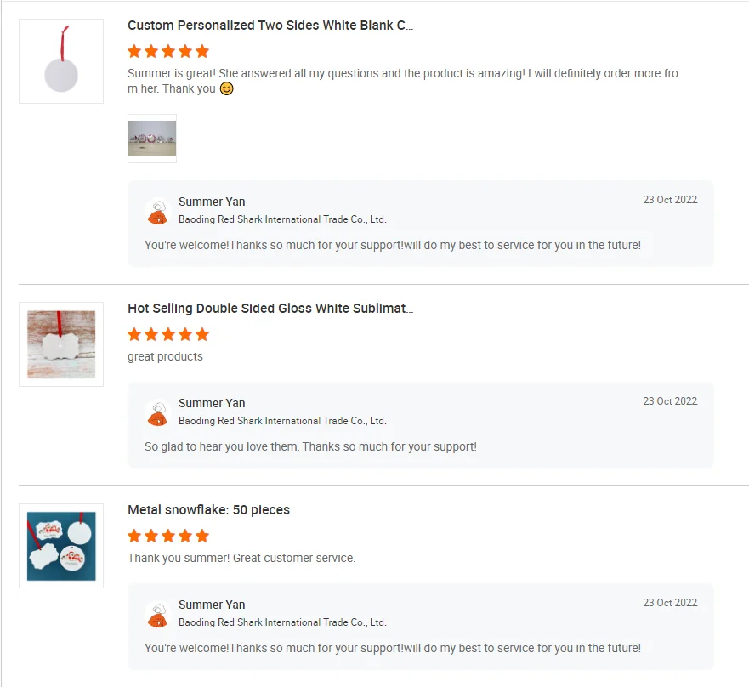Screen dimensions: 749x687
Task: Click the smiley emoji in first review
Action: [227, 88]
